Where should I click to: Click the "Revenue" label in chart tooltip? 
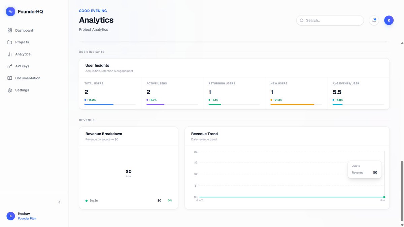click(x=358, y=173)
